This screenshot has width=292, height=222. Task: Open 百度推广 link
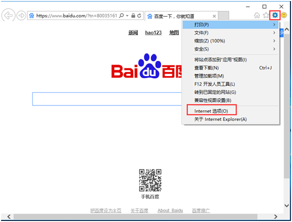pyautogui.click(x=201, y=210)
